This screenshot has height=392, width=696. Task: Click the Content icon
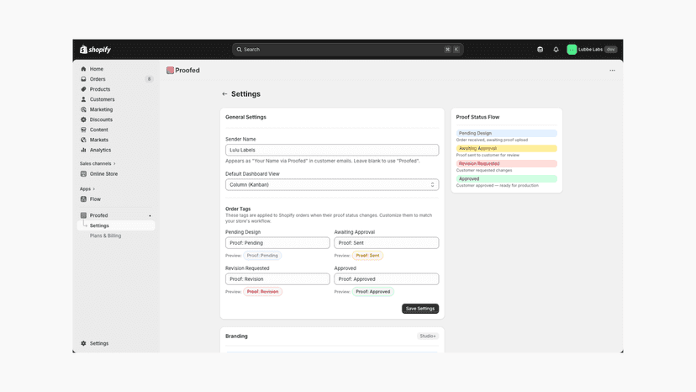click(x=83, y=130)
